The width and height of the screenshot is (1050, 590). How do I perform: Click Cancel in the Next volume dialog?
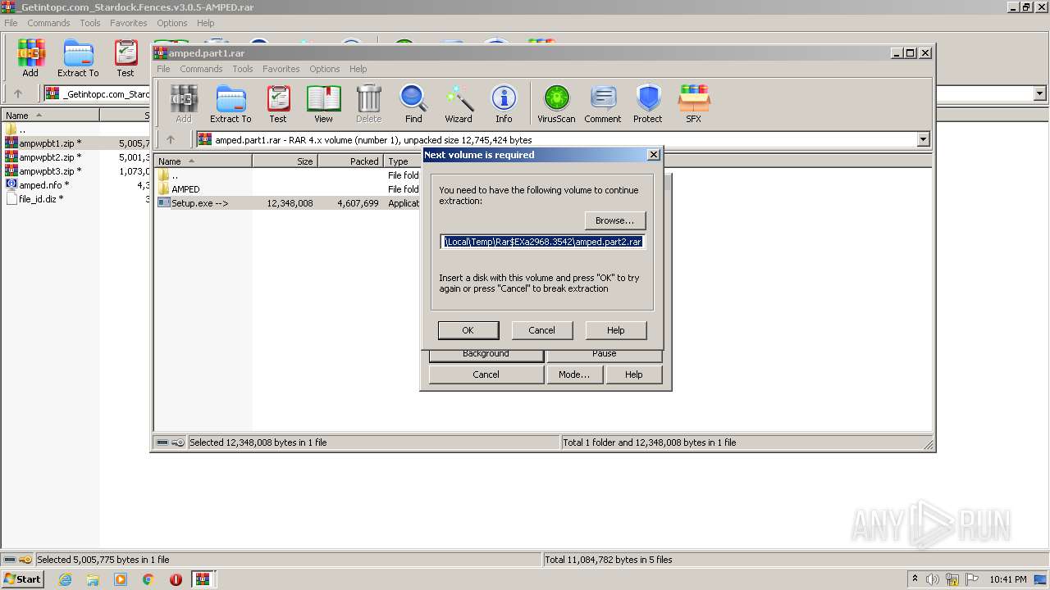click(x=541, y=330)
